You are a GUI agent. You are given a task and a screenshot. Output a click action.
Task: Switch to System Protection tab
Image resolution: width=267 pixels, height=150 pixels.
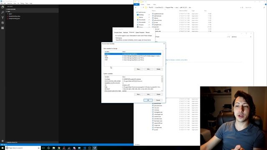pos(140,32)
